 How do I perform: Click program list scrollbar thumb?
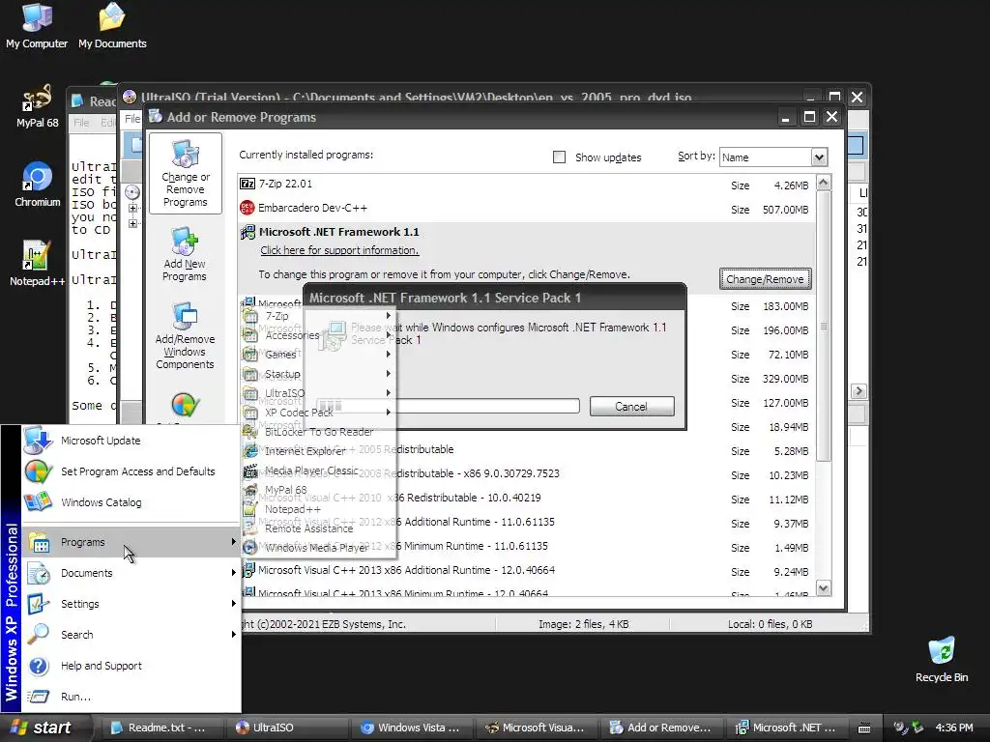[x=824, y=327]
